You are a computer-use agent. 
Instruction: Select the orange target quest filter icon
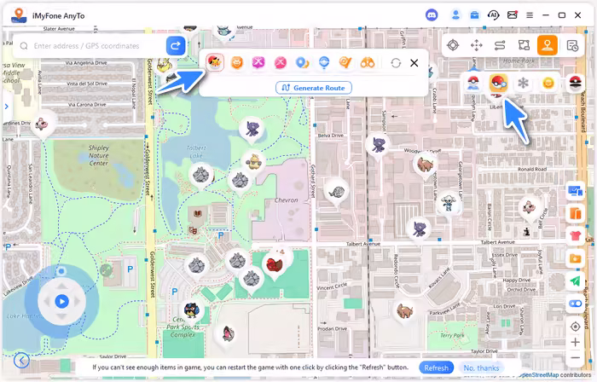[345, 63]
